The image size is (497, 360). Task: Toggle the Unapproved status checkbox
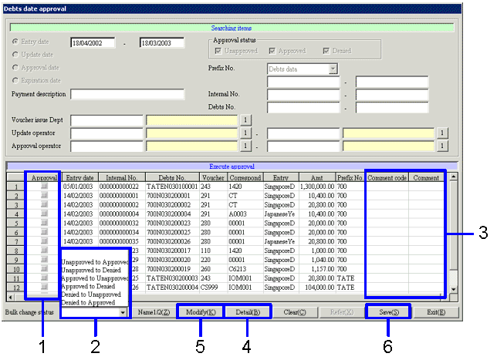pos(218,51)
